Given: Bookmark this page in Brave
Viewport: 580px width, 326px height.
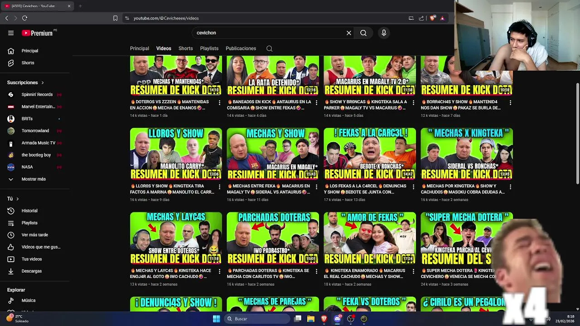Looking at the screenshot, I should 115,18.
